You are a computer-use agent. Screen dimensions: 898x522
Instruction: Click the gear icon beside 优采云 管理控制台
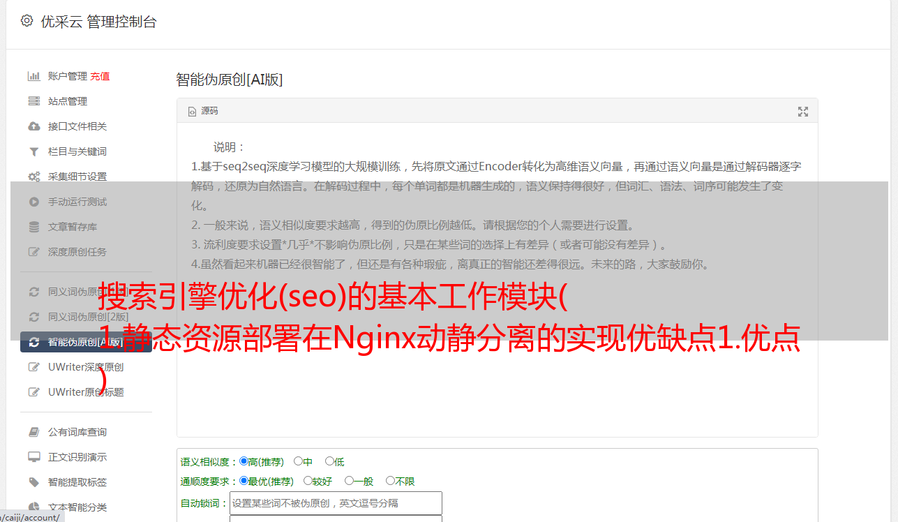[x=27, y=21]
